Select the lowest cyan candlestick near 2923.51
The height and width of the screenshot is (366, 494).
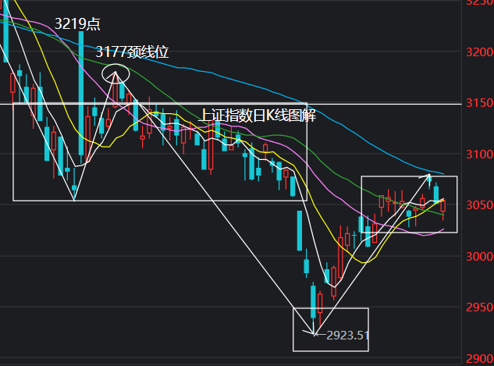313,307
